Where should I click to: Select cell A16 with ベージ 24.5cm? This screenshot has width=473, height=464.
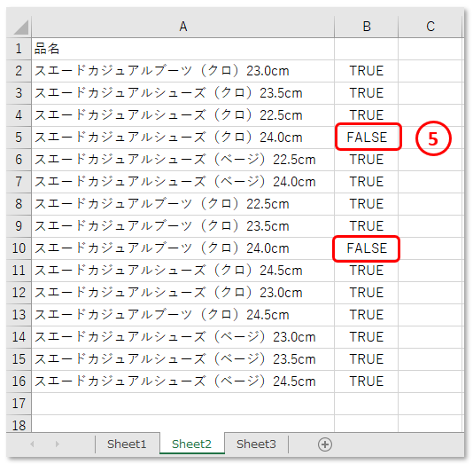(182, 381)
